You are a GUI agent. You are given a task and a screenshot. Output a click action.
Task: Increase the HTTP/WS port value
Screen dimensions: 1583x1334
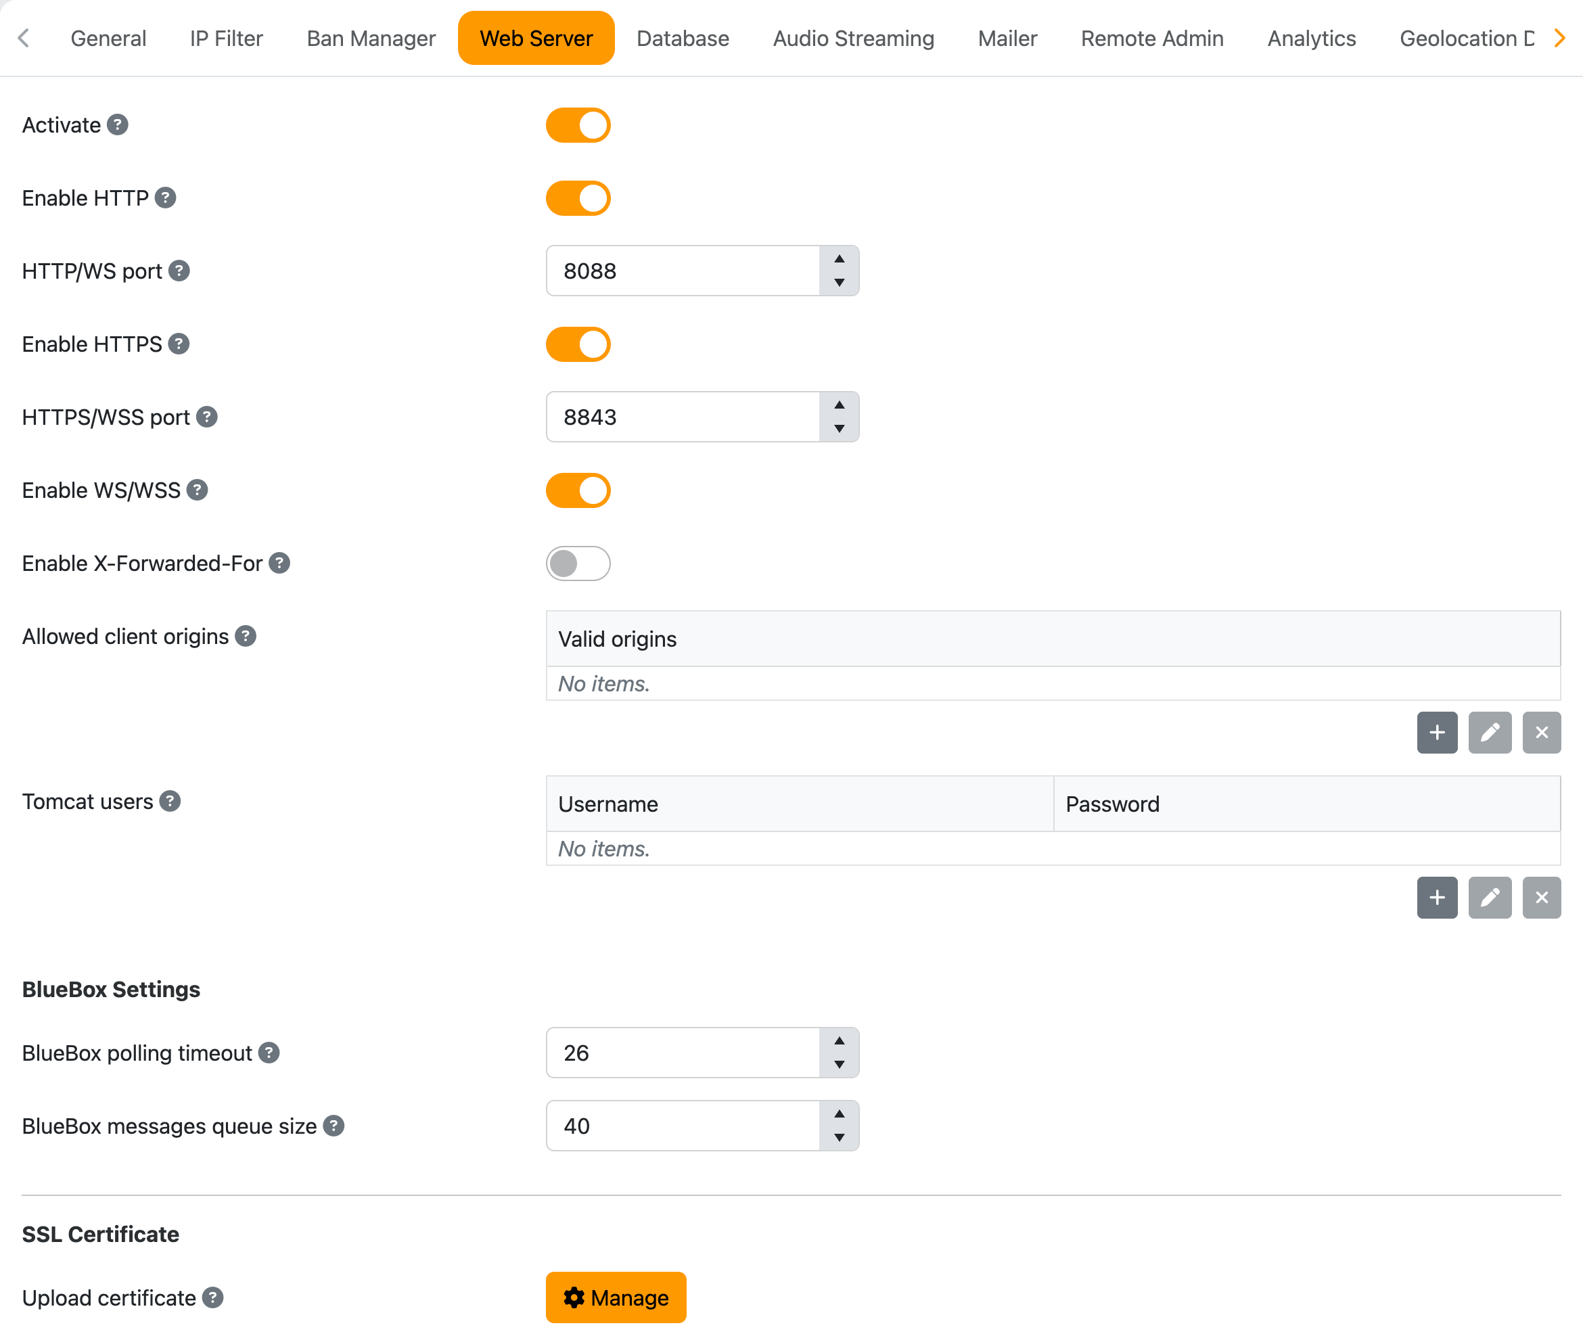pyautogui.click(x=839, y=258)
